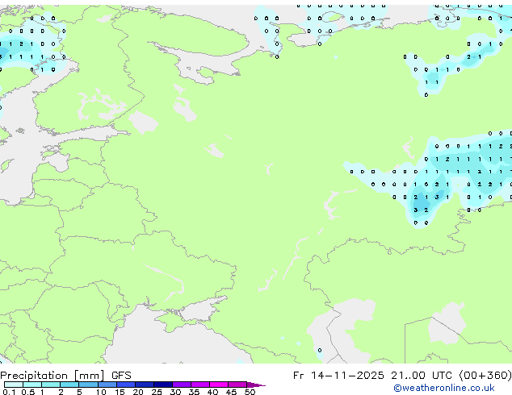
Task: Click the '50' legend scale label
Action: [250, 392]
